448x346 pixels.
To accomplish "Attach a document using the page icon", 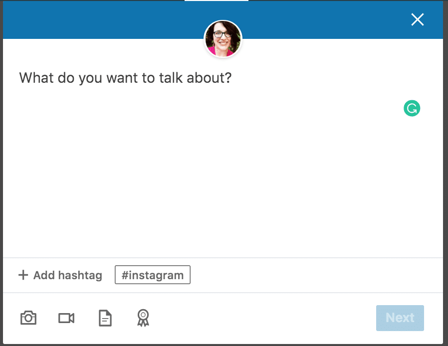I will click(105, 318).
